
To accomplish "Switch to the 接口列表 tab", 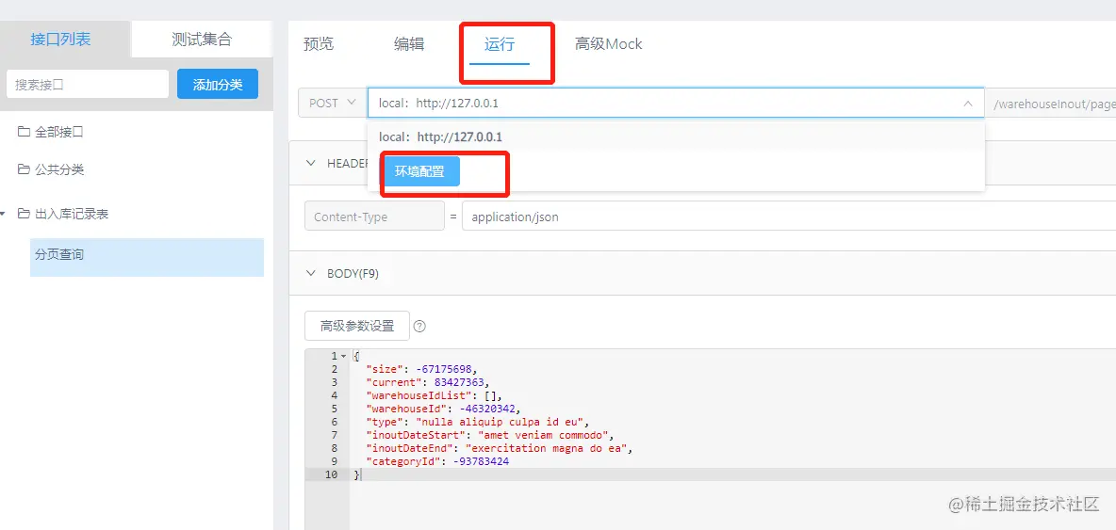I will tap(60, 40).
